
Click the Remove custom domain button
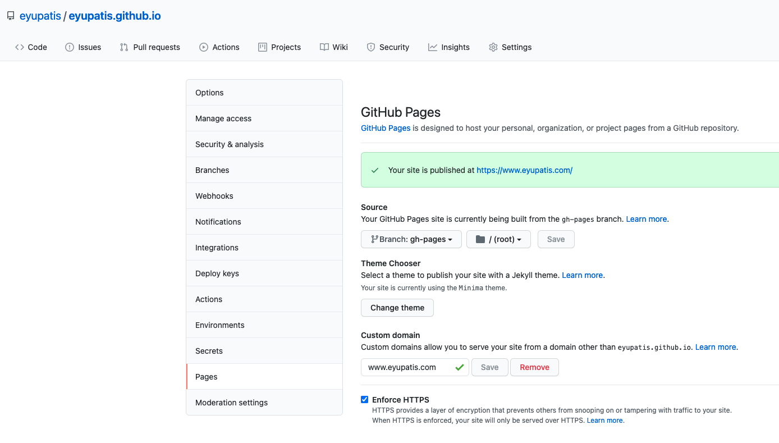pyautogui.click(x=534, y=367)
